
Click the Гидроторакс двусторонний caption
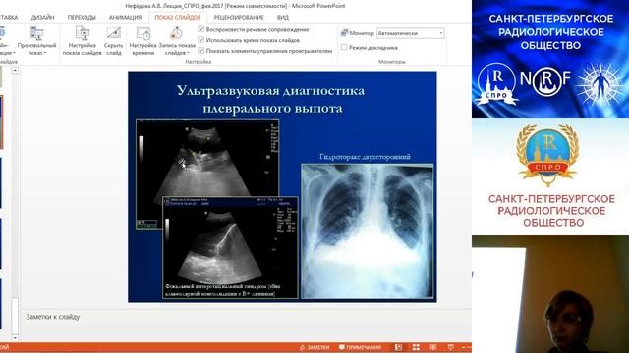coord(365,157)
